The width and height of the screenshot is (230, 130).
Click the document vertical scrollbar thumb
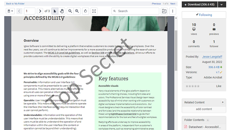click(176, 51)
